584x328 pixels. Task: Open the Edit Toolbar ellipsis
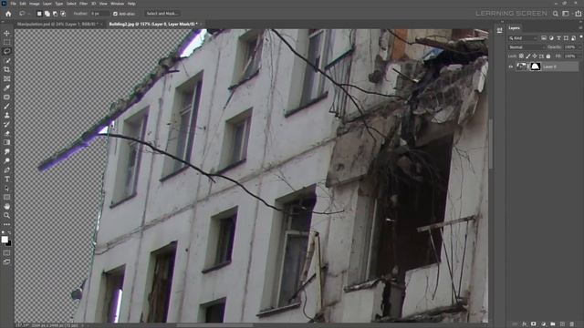6,224
